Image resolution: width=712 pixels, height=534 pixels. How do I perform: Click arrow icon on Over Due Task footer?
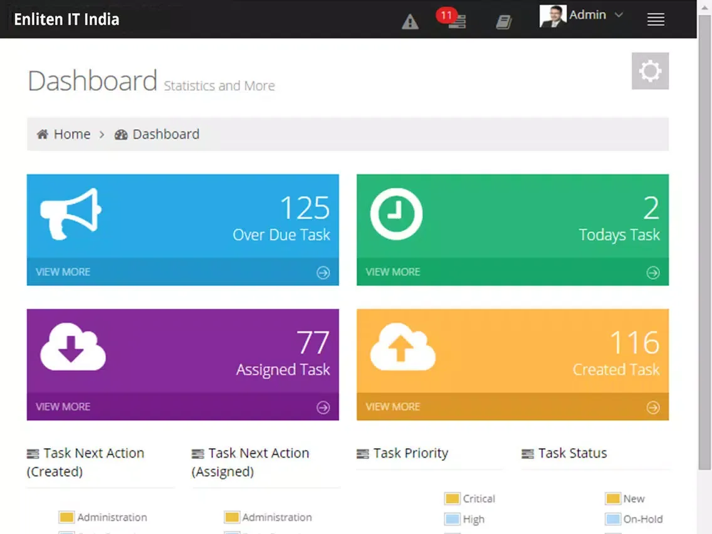pyautogui.click(x=323, y=273)
